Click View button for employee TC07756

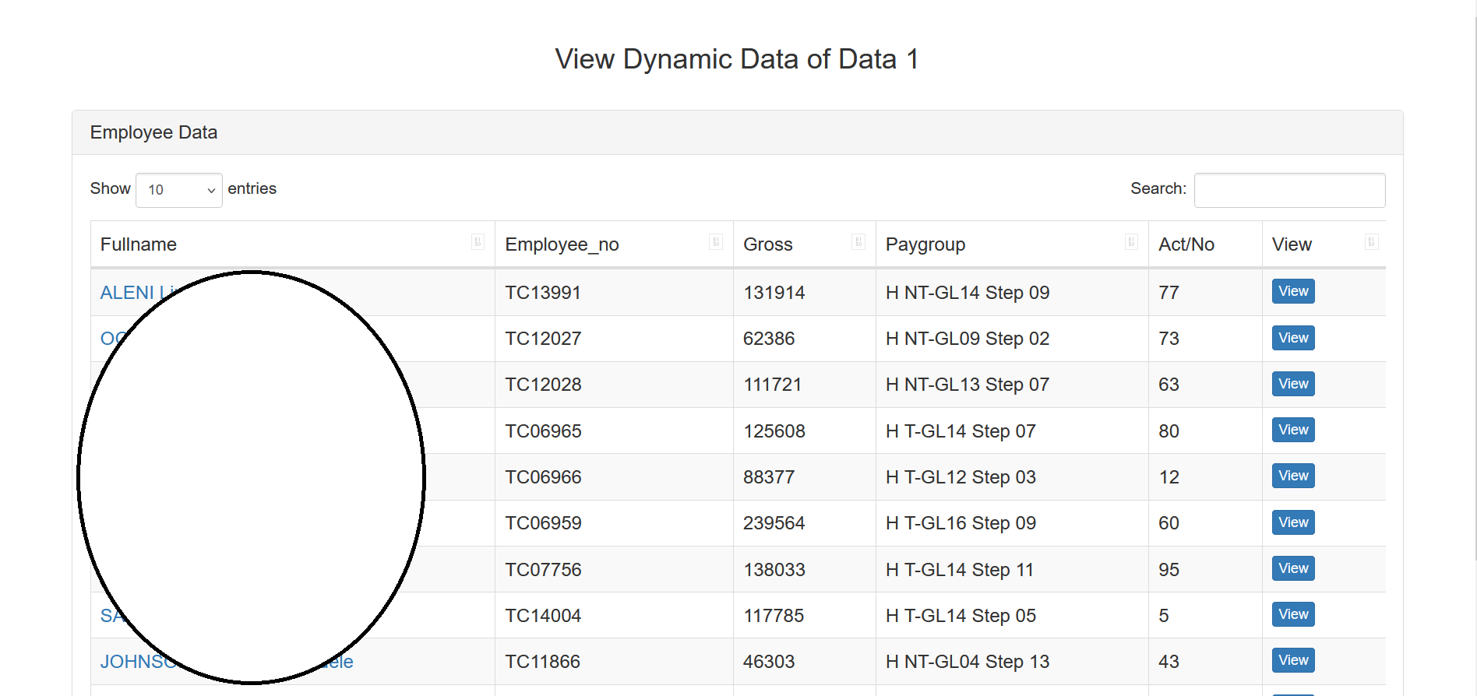(1292, 568)
